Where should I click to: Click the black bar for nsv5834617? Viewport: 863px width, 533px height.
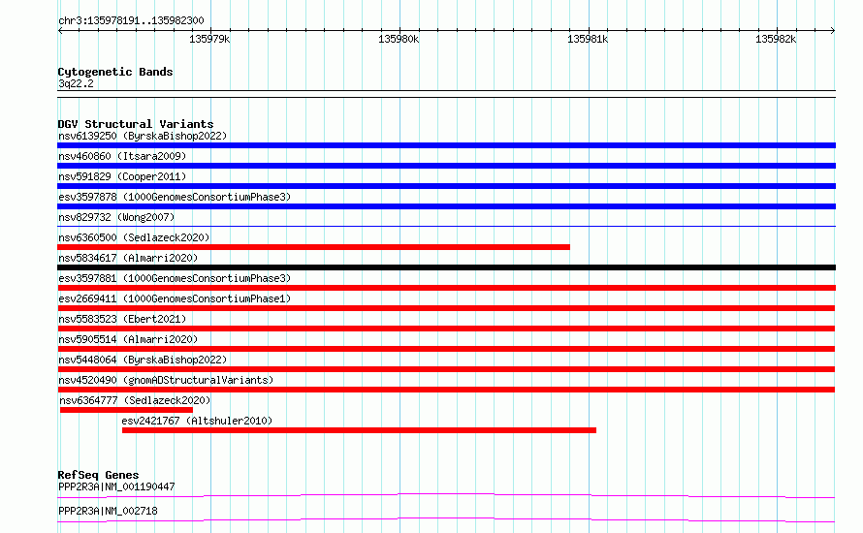tap(446, 267)
